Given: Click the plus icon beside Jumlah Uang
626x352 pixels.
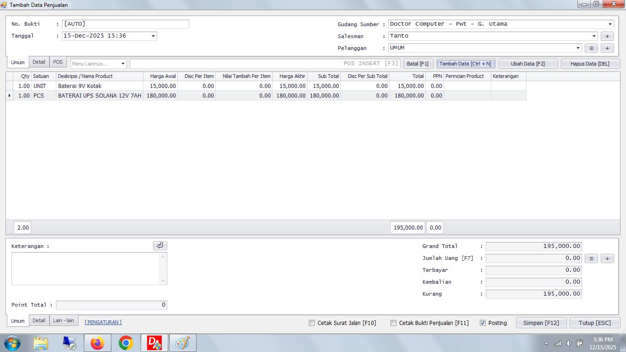Looking at the screenshot, I should pyautogui.click(x=607, y=258).
